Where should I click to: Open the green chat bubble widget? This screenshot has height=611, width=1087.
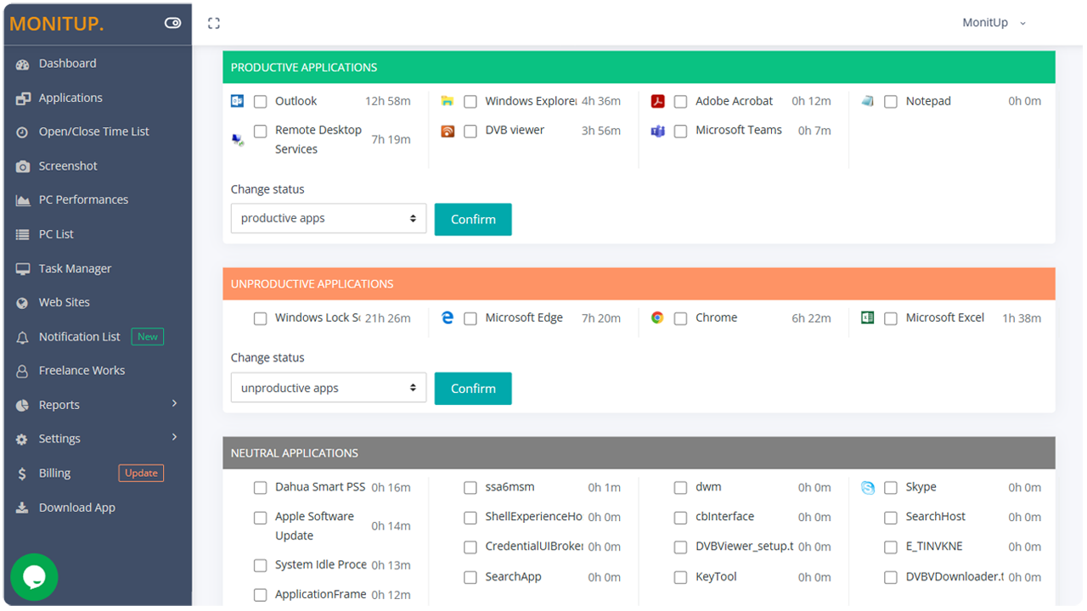(34, 577)
